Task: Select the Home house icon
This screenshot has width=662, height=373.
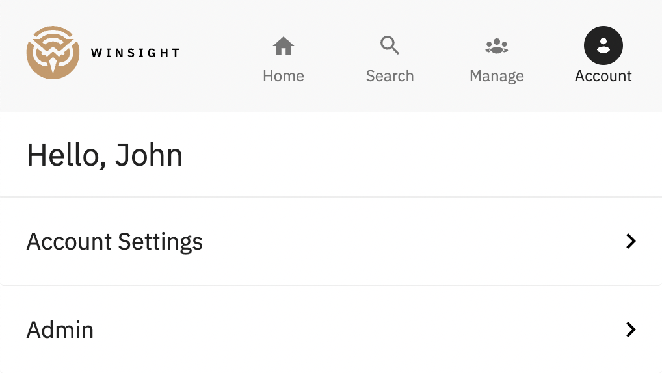Action: tap(284, 45)
